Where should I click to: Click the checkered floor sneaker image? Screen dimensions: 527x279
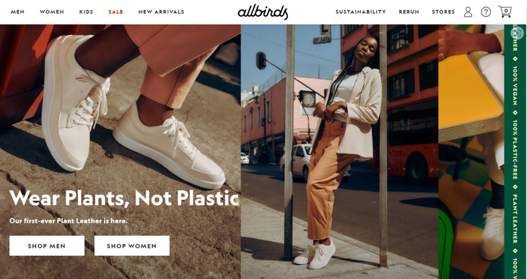click(471, 151)
